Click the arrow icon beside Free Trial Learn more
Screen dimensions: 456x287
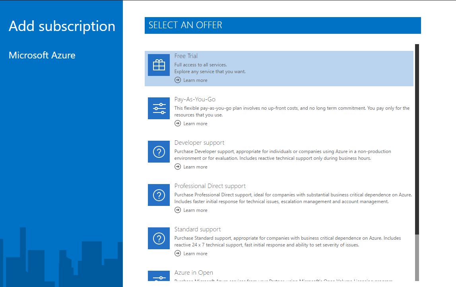(177, 80)
